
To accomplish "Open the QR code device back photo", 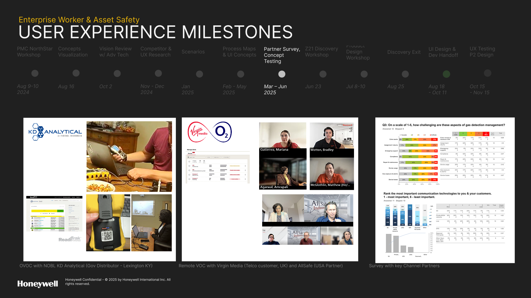I will [108, 223].
